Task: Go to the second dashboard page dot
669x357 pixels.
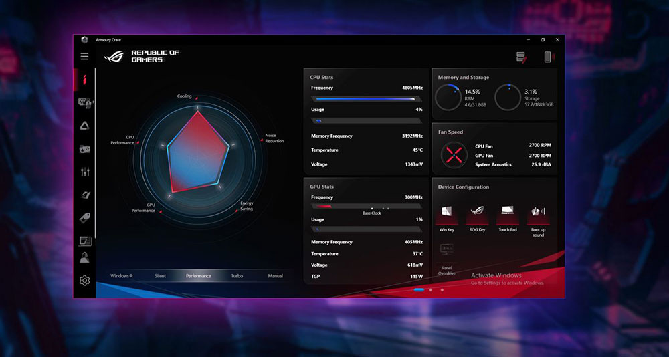Action: tap(430, 289)
